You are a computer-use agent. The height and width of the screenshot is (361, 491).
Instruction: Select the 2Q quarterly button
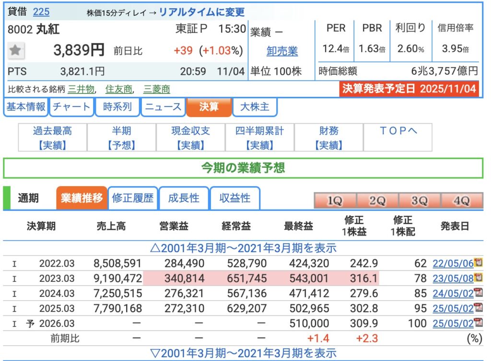(377, 201)
